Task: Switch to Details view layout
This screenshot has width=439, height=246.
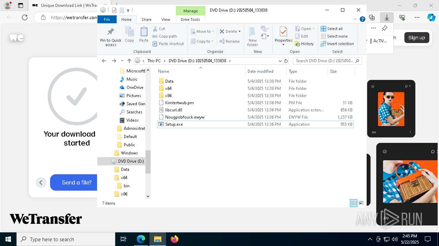Action: (x=354, y=203)
